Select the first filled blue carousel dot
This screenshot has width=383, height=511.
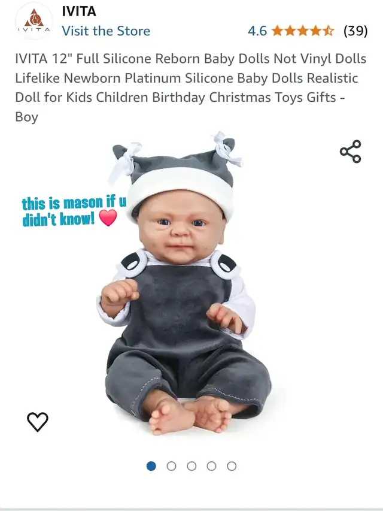click(151, 466)
